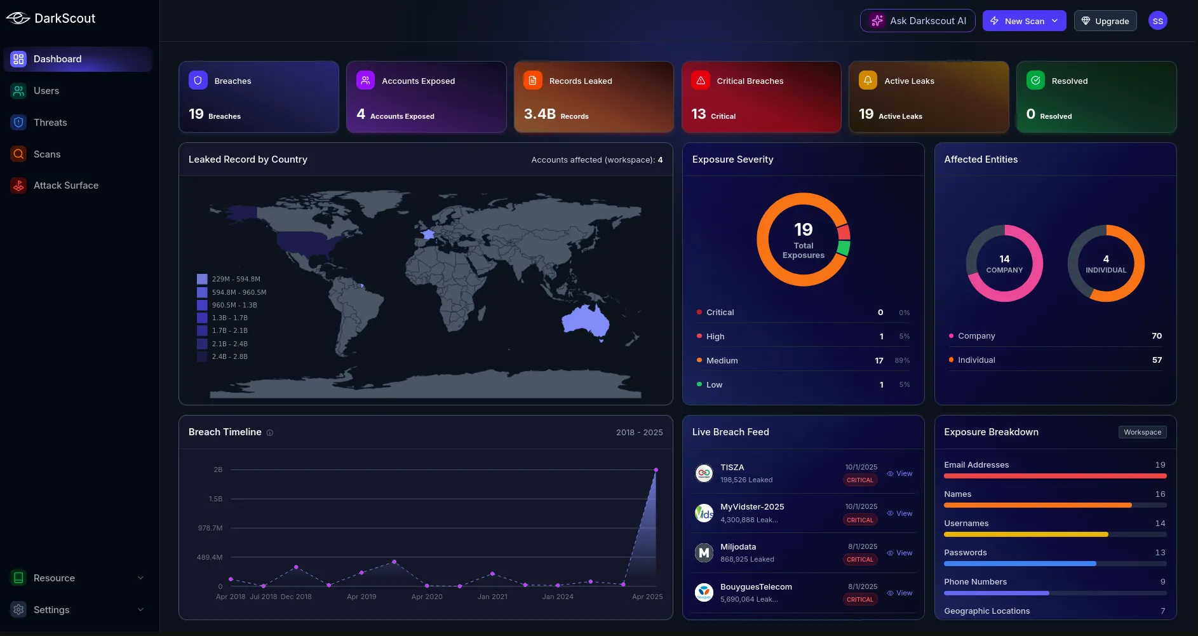Click the Accounts Exposed people icon
1198x636 pixels.
coord(365,81)
